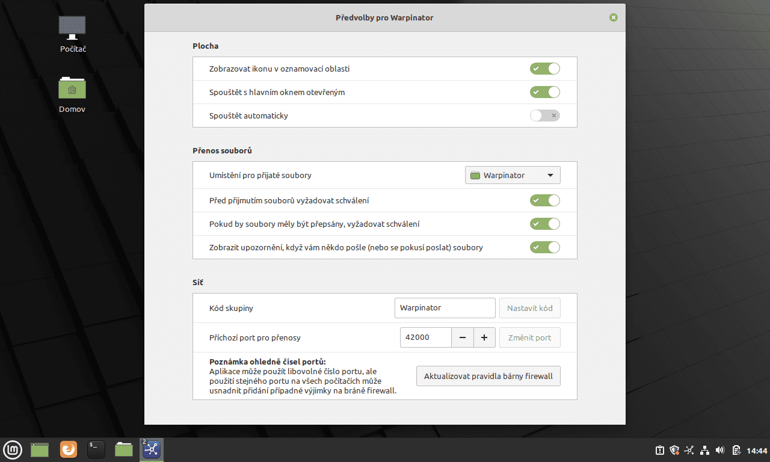The width and height of the screenshot is (770, 462).
Task: Launch Firefox from the taskbar
Action: [68, 449]
